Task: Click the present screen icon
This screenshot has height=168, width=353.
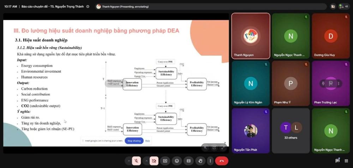Action: tap(165, 161)
